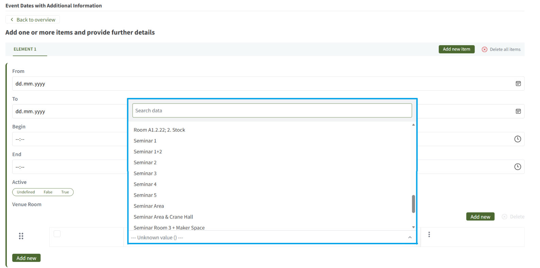The width and height of the screenshot is (540, 268).
Task: Grab the six-dot row reorder handle
Action: coord(21,236)
